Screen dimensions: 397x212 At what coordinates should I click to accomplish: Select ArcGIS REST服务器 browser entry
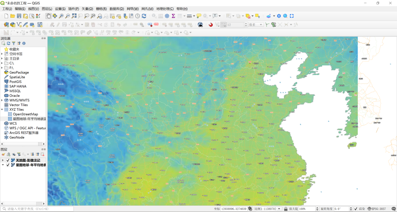[x=24, y=132]
